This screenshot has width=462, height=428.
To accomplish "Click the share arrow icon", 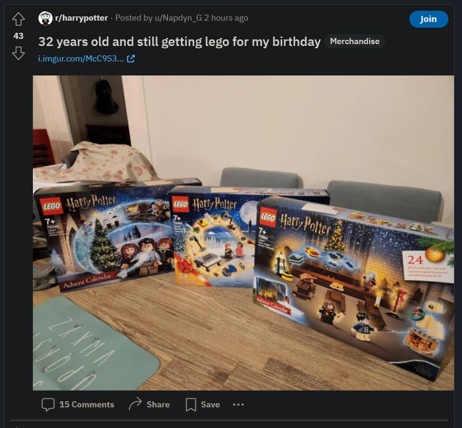I will 135,404.
